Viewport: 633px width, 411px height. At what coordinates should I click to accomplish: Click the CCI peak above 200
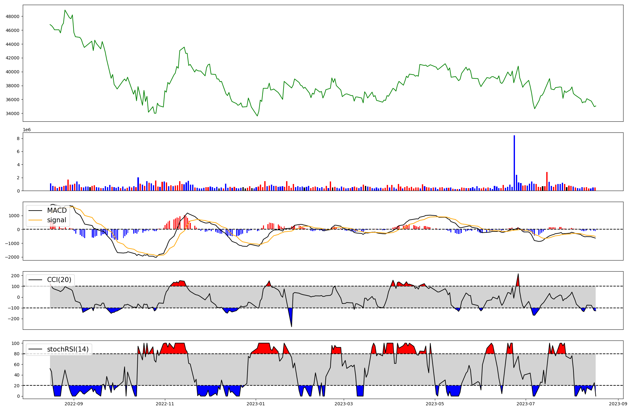[x=518, y=274]
